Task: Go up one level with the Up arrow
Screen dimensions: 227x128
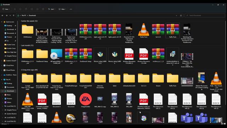Action: point(13,15)
